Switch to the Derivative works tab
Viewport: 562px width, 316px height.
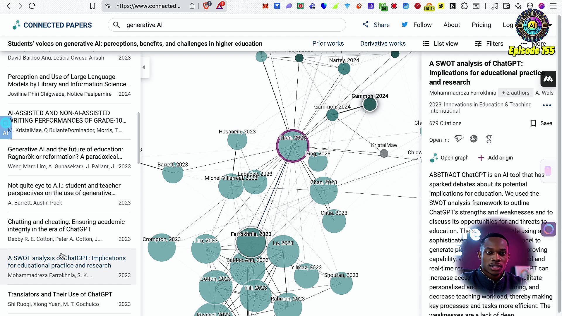click(383, 43)
